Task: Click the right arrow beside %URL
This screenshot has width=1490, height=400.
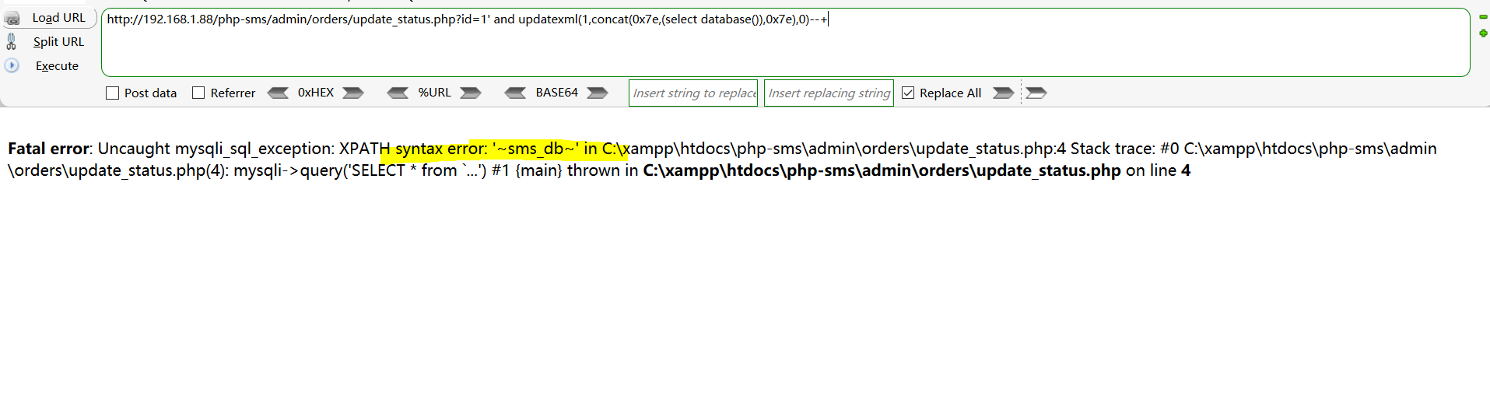Action: point(471,93)
